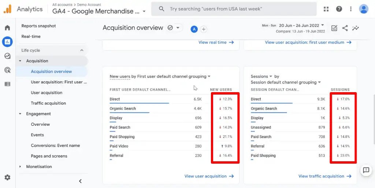Image resolution: width=375 pixels, height=188 pixels.
Task: Open the Google apps grid icon
Action: (x=326, y=9)
